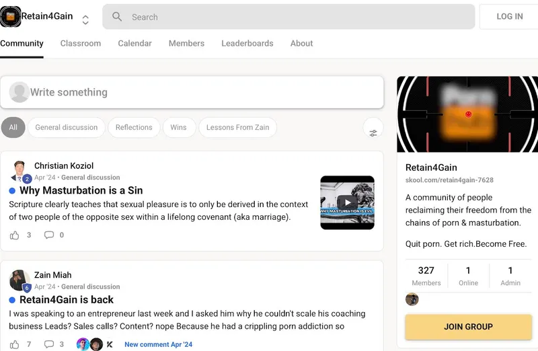The height and width of the screenshot is (351, 538).
Task: Play the Why Masturbation is Evil video thumbnail
Action: [x=347, y=202]
